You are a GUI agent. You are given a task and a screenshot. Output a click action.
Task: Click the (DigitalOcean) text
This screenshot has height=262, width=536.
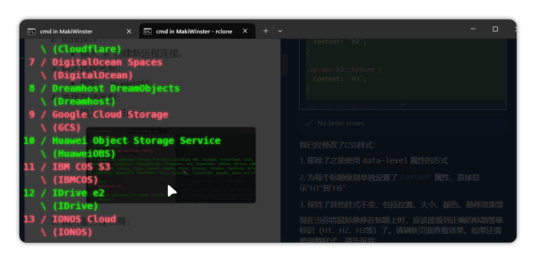click(92, 75)
